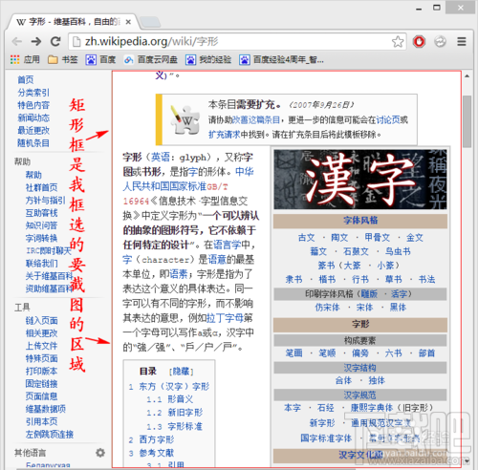This screenshot has width=478, height=470.
Task: Open the language settings gear icon
Action: coord(100,453)
